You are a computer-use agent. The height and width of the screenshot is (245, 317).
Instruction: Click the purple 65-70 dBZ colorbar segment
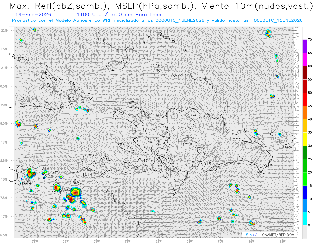pos(305,46)
